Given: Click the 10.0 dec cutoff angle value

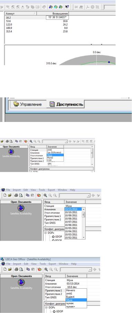Looking at the screenshot, I should tap(72, 287).
